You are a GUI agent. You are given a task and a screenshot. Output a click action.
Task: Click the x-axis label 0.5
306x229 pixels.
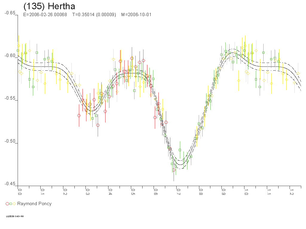133,192
